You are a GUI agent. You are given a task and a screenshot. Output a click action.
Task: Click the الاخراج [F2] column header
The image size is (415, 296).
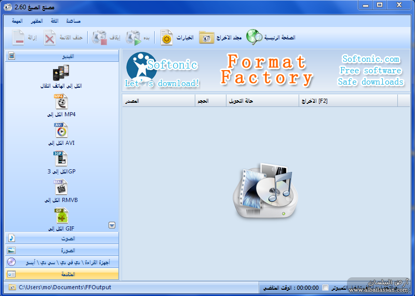click(349, 101)
